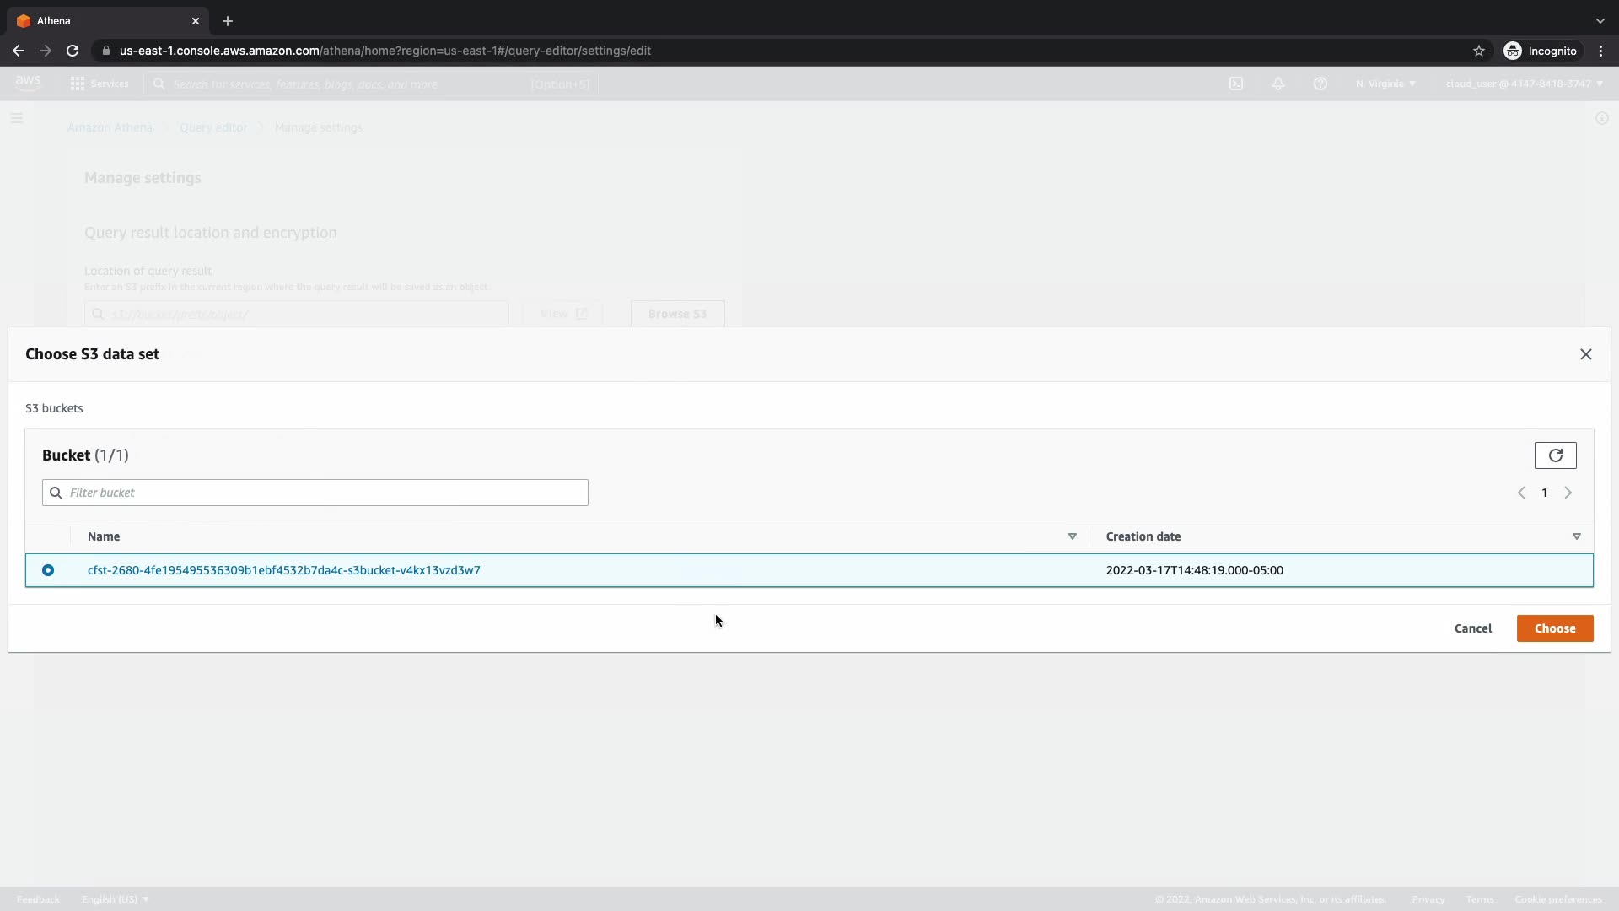Click the browser address bar URL
This screenshot has height=911, width=1619.
[385, 51]
